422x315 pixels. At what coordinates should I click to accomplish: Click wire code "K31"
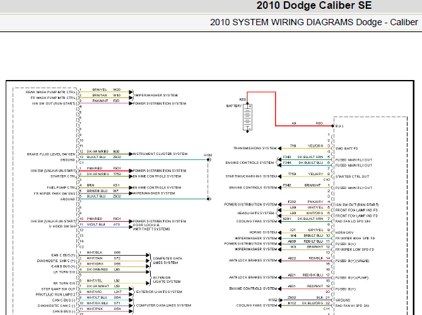tap(116, 185)
